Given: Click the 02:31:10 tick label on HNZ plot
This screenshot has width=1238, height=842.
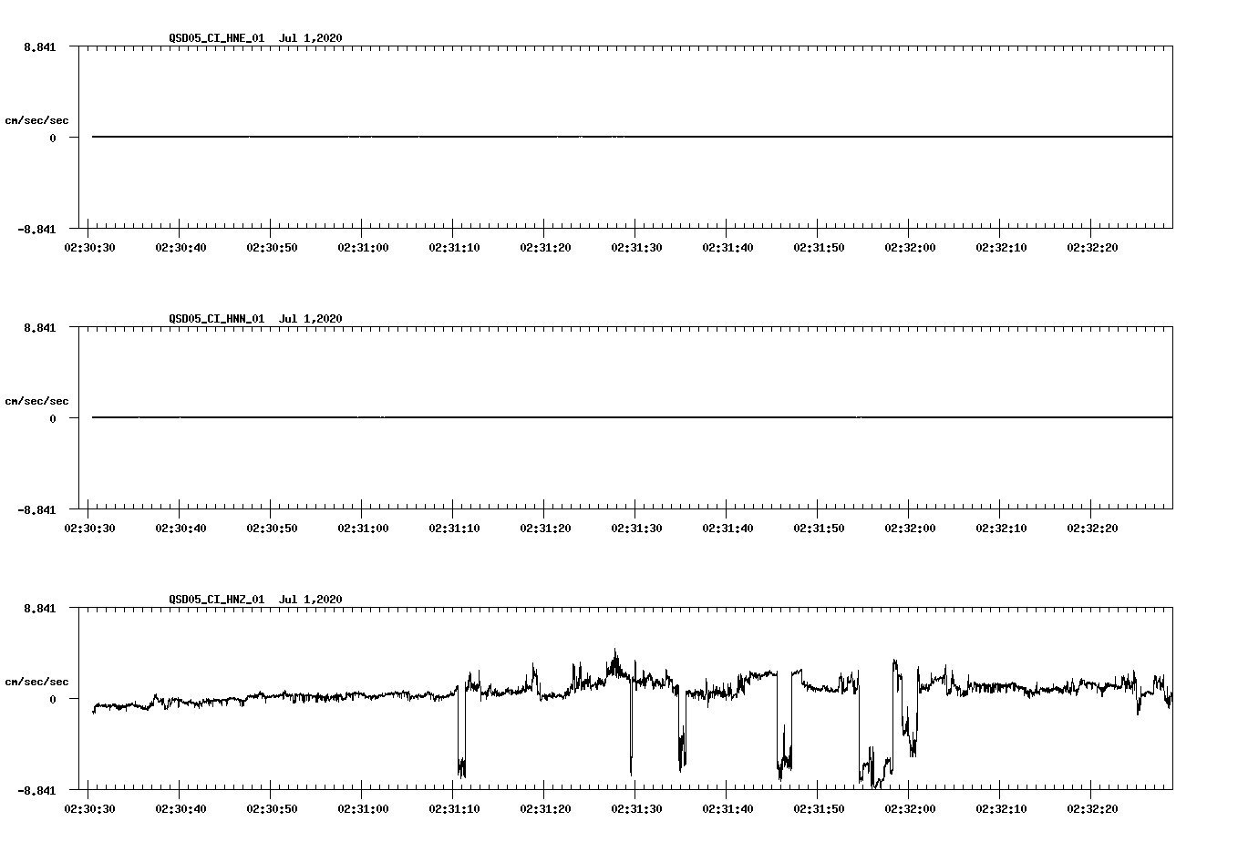Looking at the screenshot, I should [454, 809].
